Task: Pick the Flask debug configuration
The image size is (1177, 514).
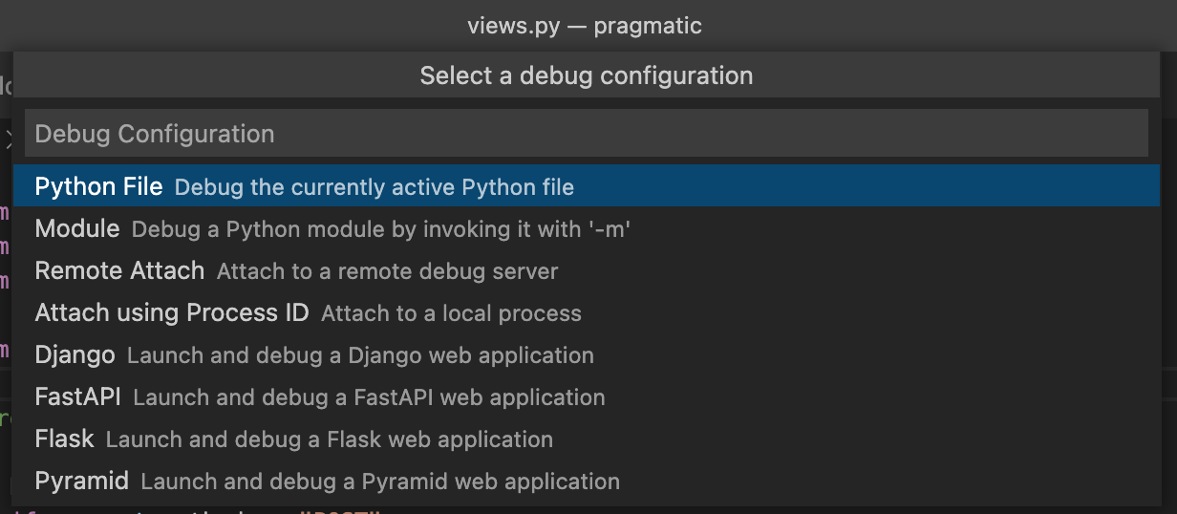Action: tap(64, 439)
